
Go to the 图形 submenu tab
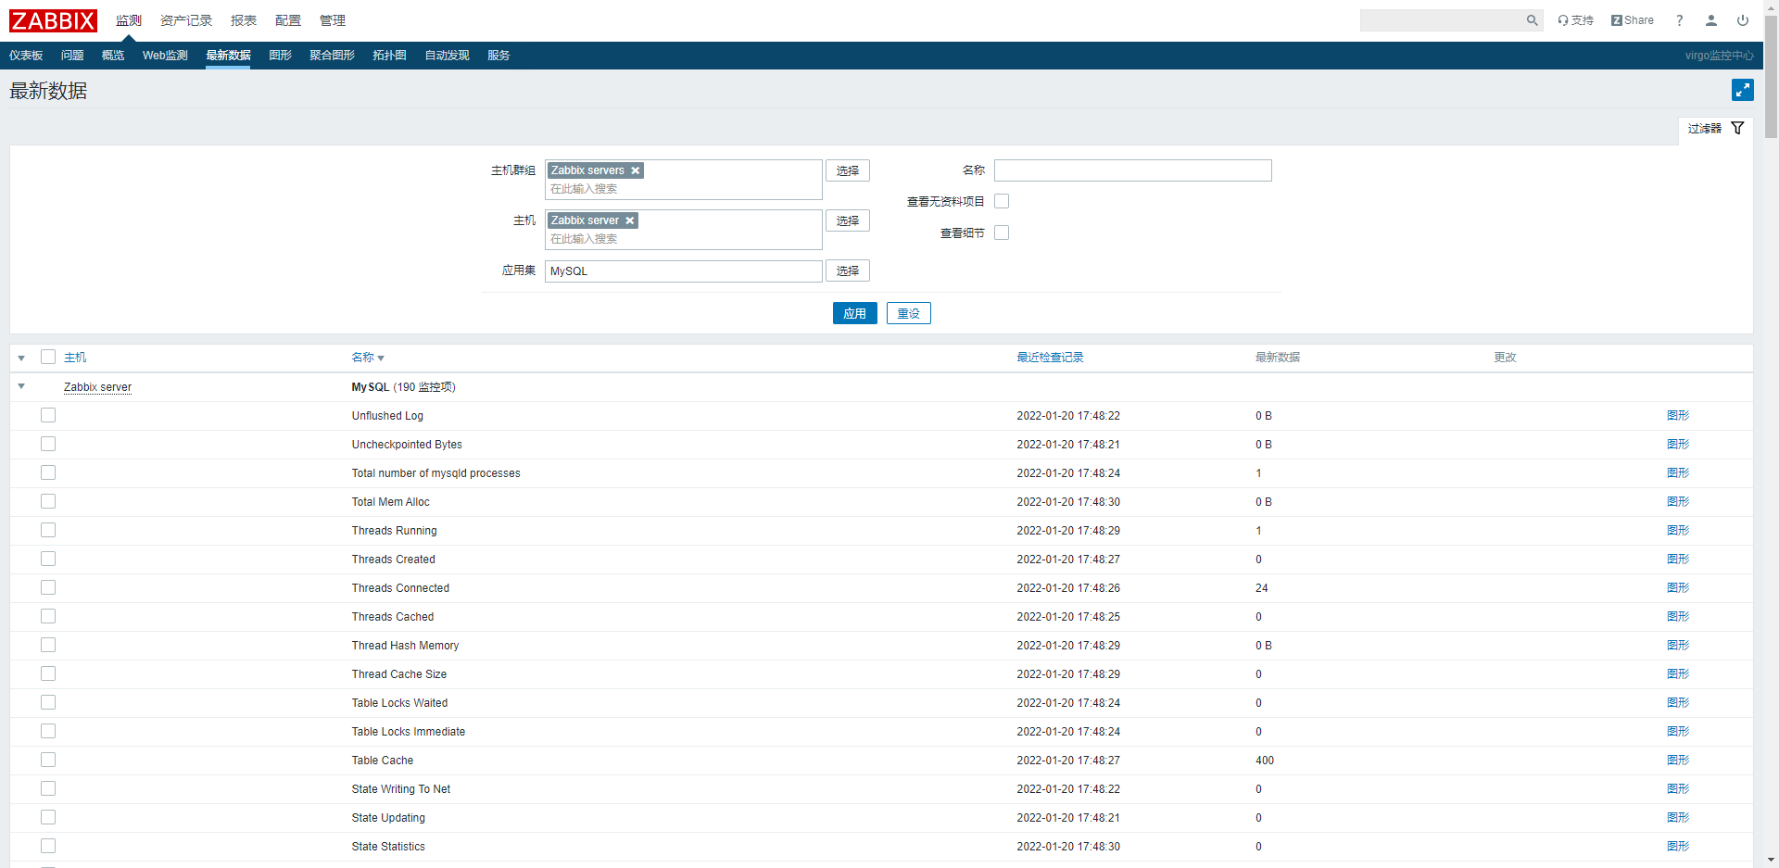[x=280, y=56]
